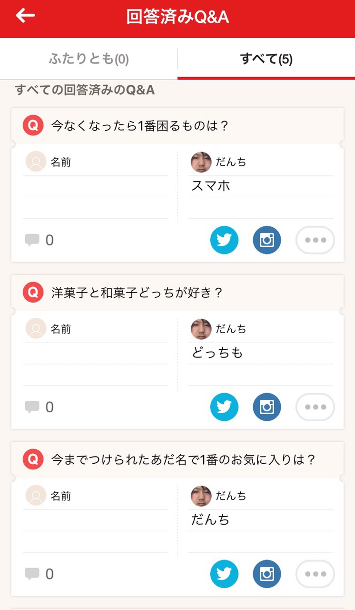
Task: Share the あだ名 question answer on Instagram
Action: point(267,574)
